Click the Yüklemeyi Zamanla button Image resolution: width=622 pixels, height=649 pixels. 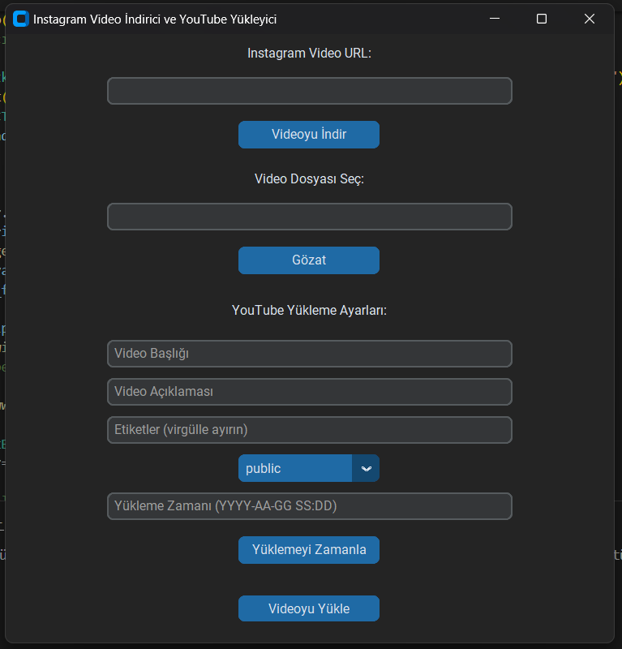pos(309,550)
